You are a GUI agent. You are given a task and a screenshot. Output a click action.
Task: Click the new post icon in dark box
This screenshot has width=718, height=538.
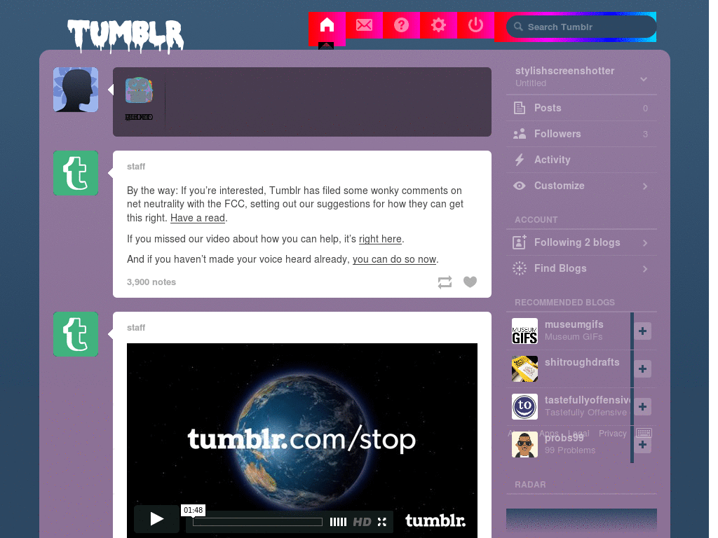[139, 90]
